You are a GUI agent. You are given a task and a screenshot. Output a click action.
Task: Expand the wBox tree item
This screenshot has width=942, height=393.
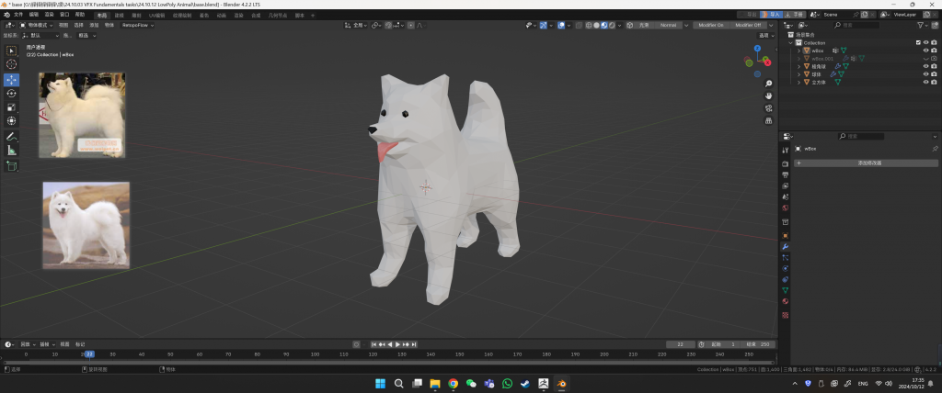[x=798, y=51]
